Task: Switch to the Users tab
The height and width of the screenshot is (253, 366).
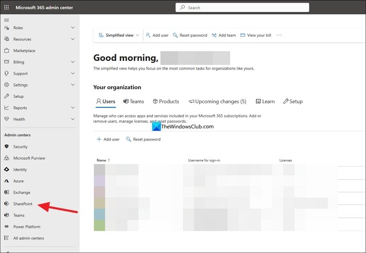Action: point(106,102)
